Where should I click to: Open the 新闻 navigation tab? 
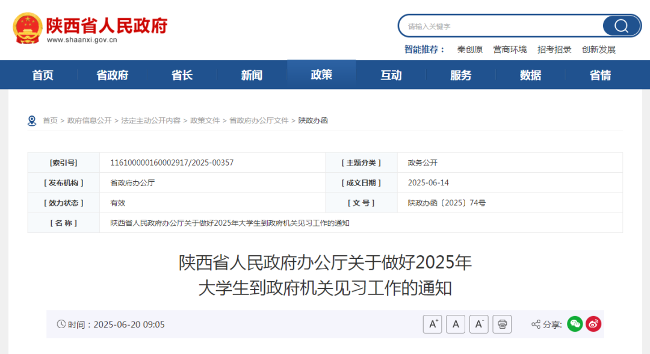(252, 75)
